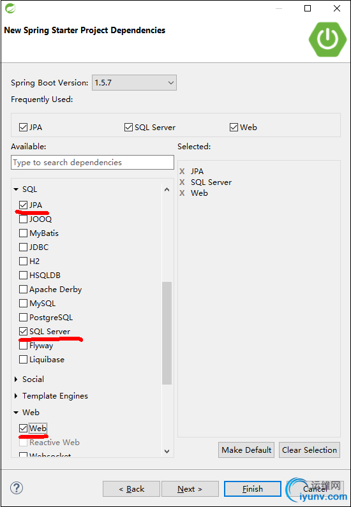Open the Spring Boot Version dropdown
Viewport: 351px width, 507px height.
pyautogui.click(x=134, y=83)
